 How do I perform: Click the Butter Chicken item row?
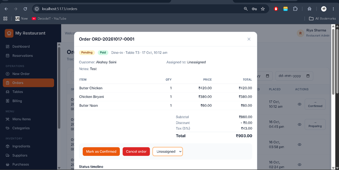click(x=166, y=88)
